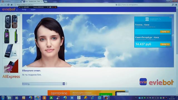Click the red close button on recorder bar

[x=55, y=7]
